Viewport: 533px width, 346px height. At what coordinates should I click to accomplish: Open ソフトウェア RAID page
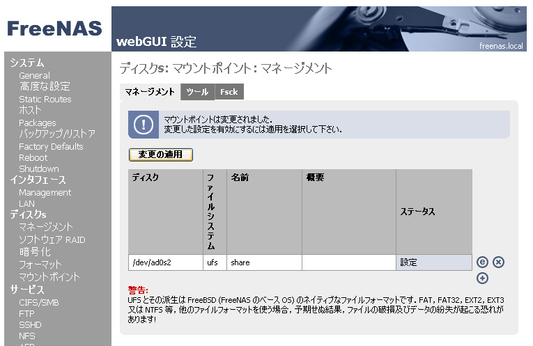52,239
